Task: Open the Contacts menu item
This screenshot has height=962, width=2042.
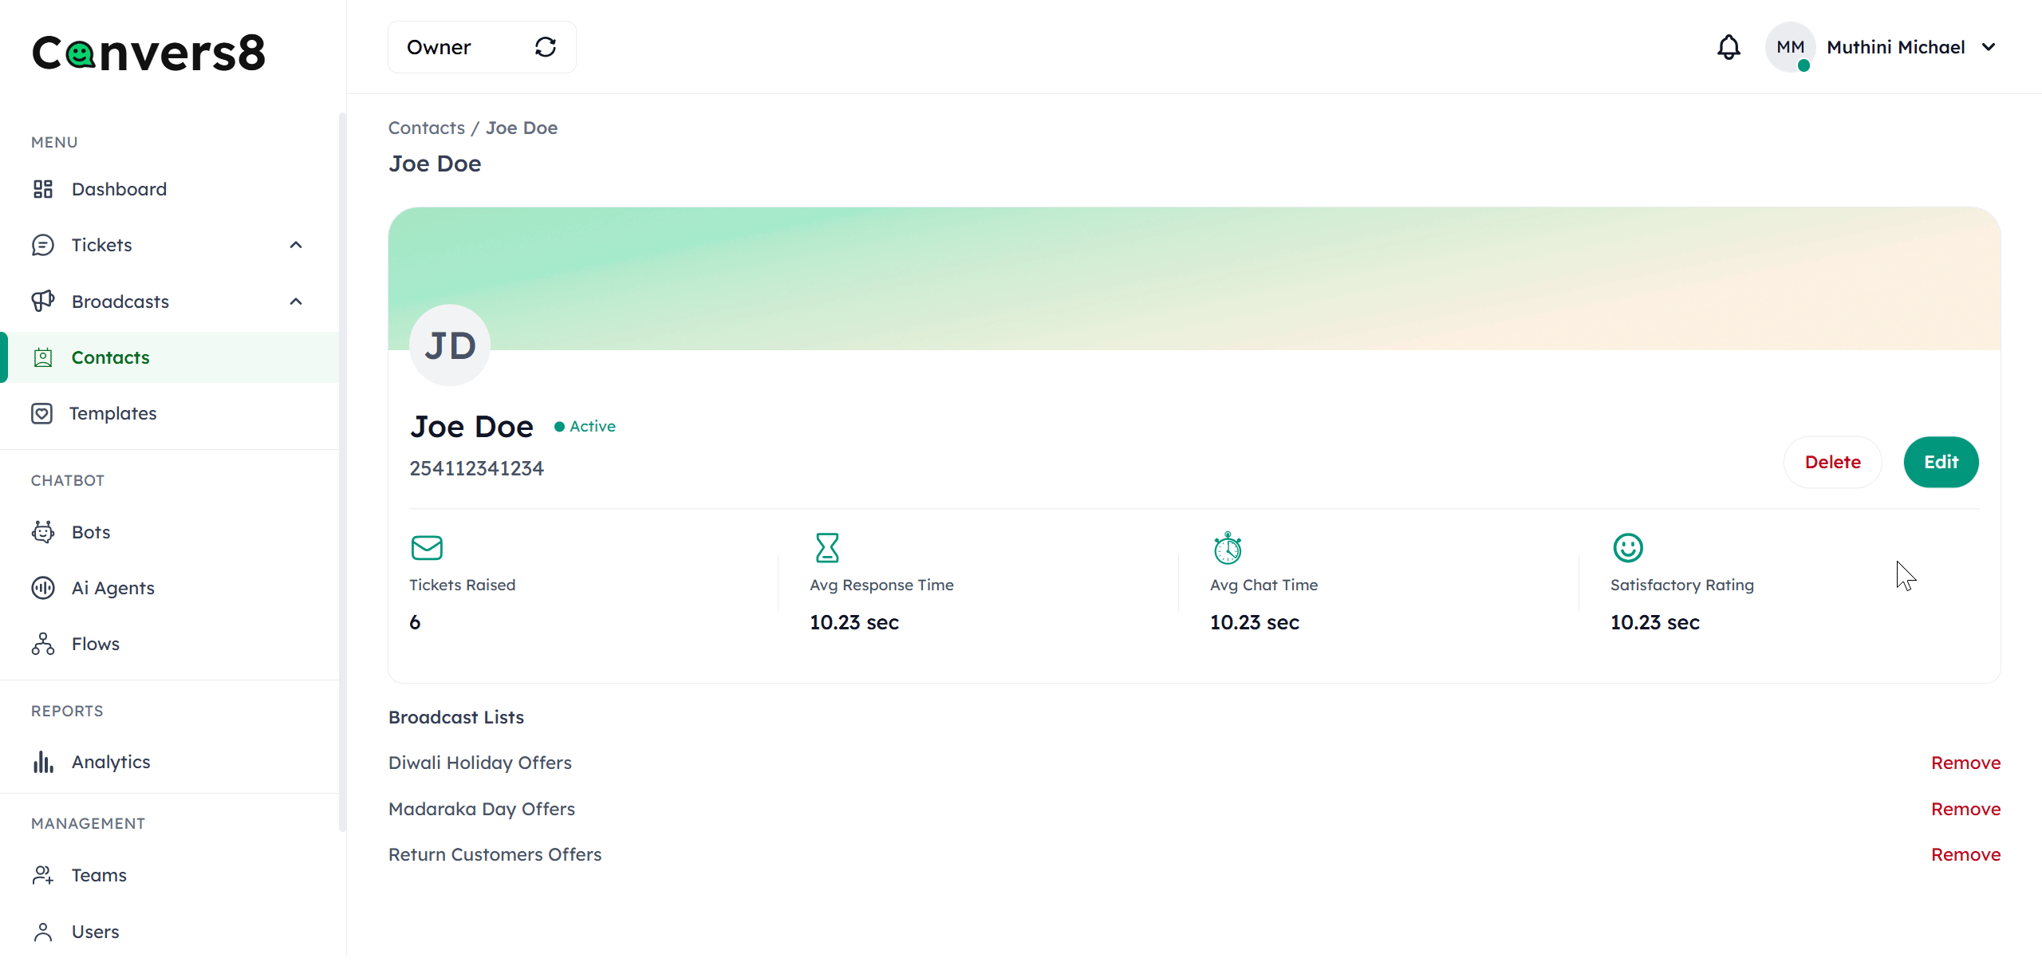Action: 111,357
